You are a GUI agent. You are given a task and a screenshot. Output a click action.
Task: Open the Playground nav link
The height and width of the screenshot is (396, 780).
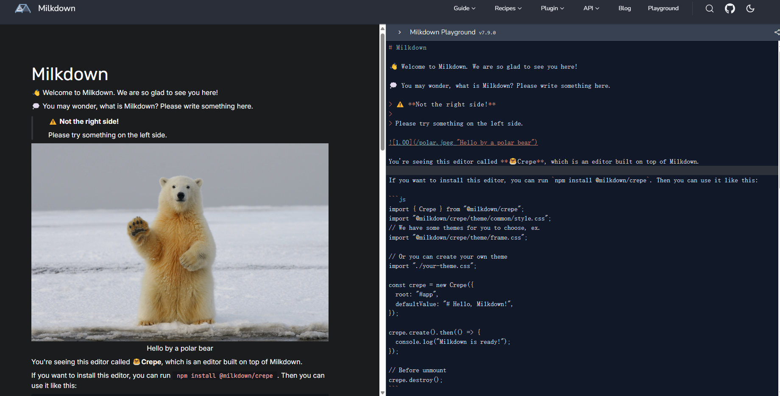[x=663, y=8]
